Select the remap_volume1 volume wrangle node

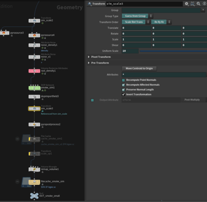34,169
